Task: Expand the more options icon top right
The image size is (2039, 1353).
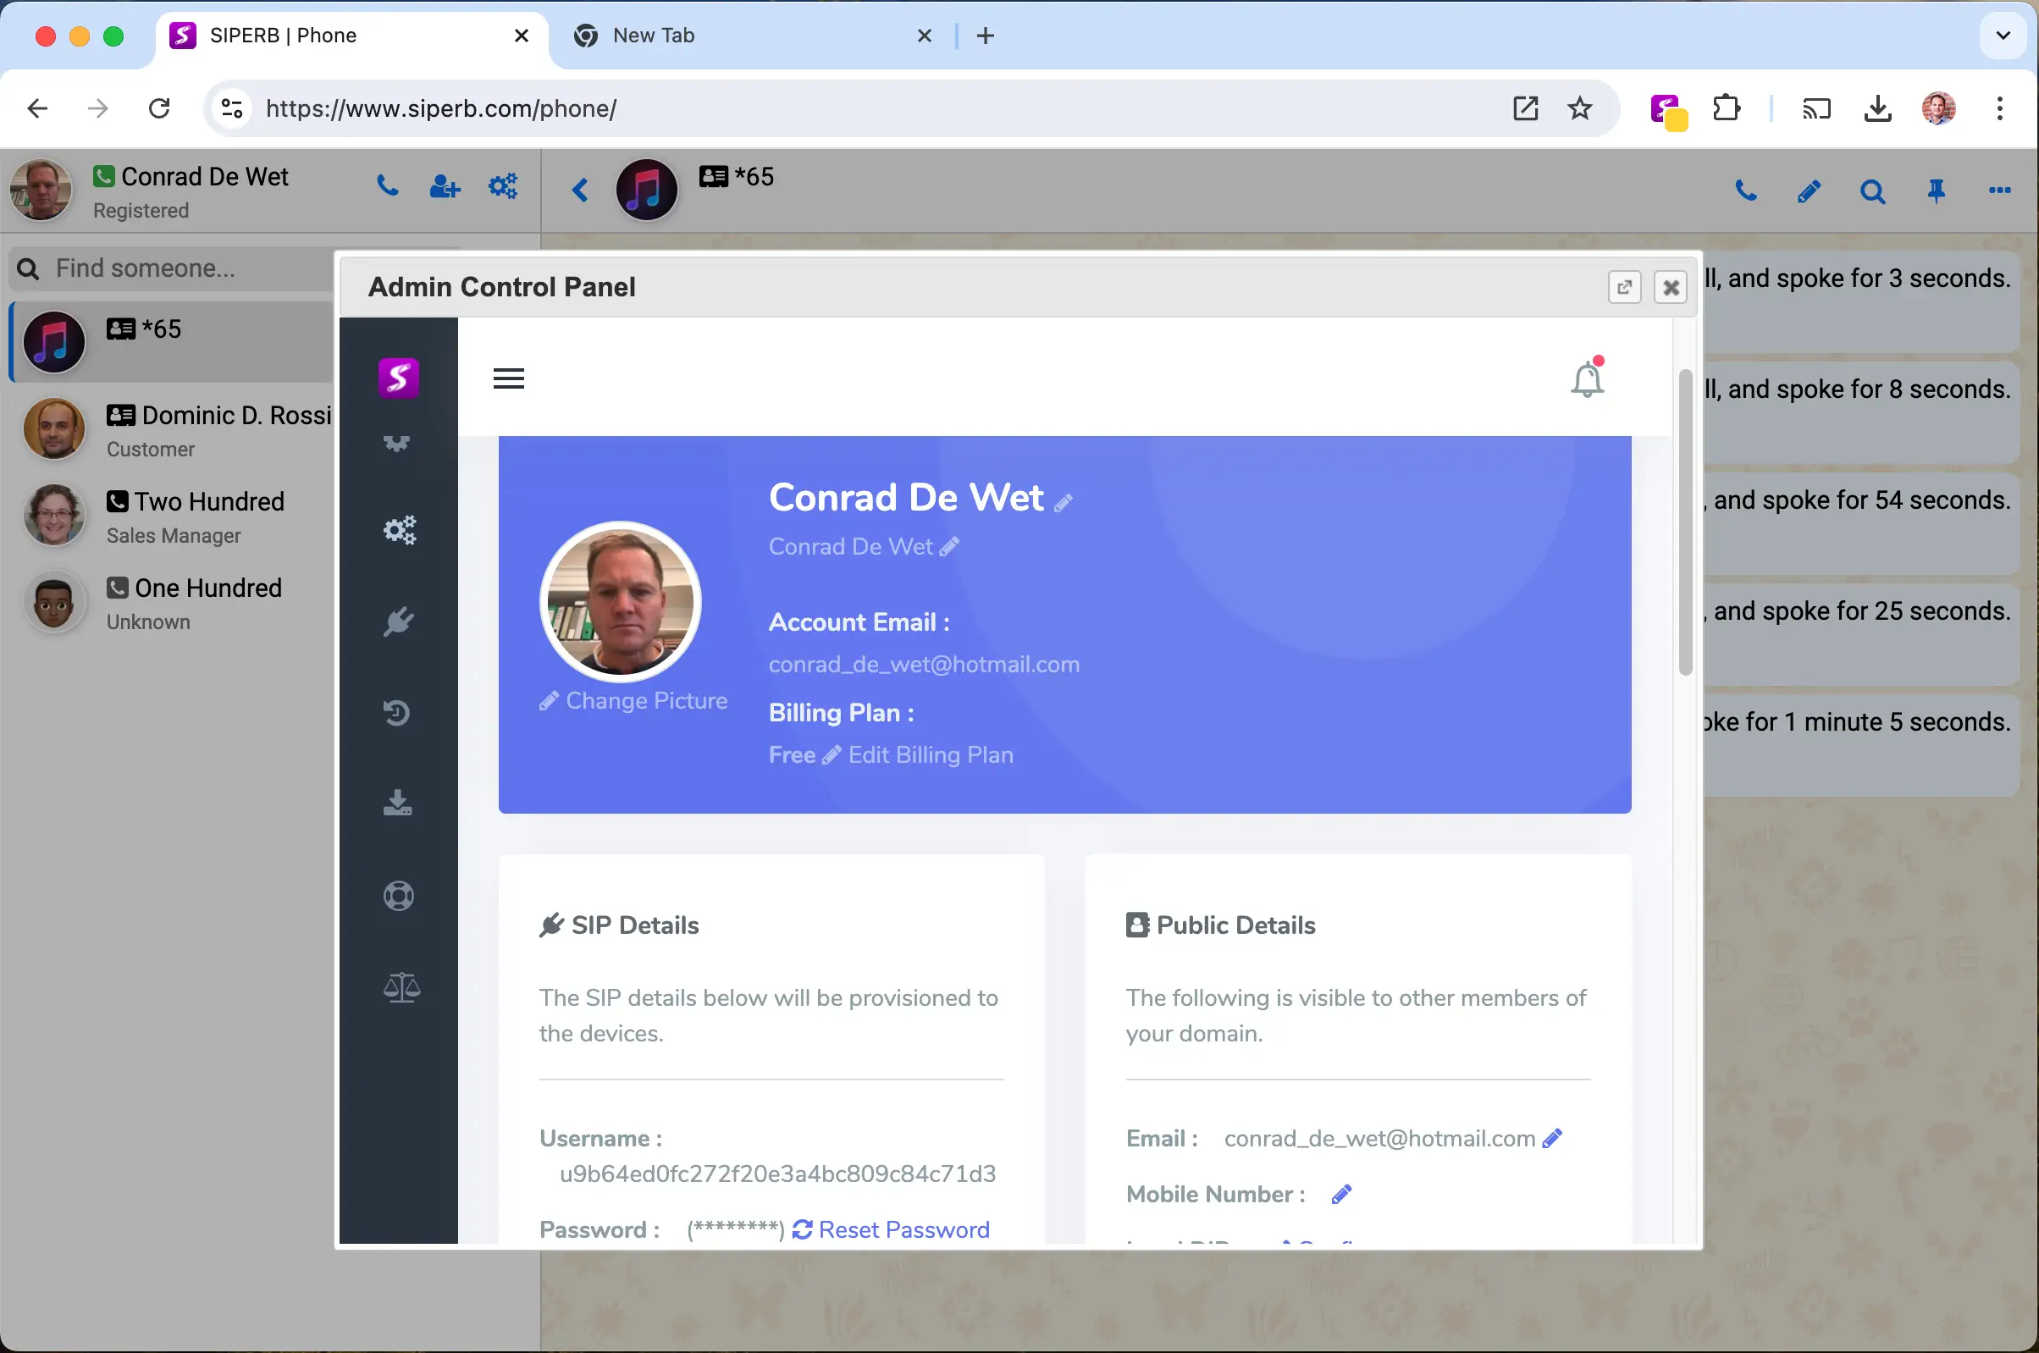Action: click(2000, 191)
